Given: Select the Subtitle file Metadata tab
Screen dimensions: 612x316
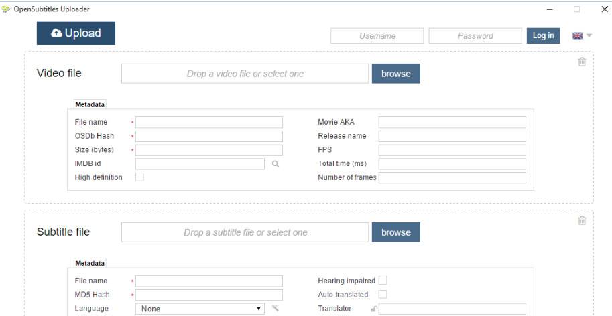Looking at the screenshot, I should click(90, 263).
